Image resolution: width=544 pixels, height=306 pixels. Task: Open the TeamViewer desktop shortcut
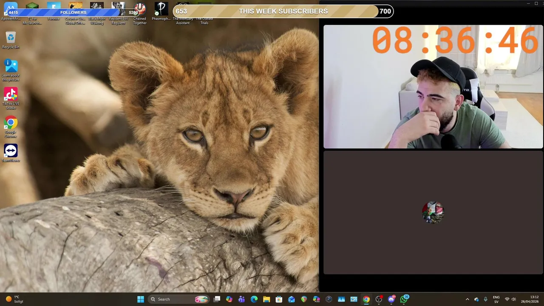[11, 153]
